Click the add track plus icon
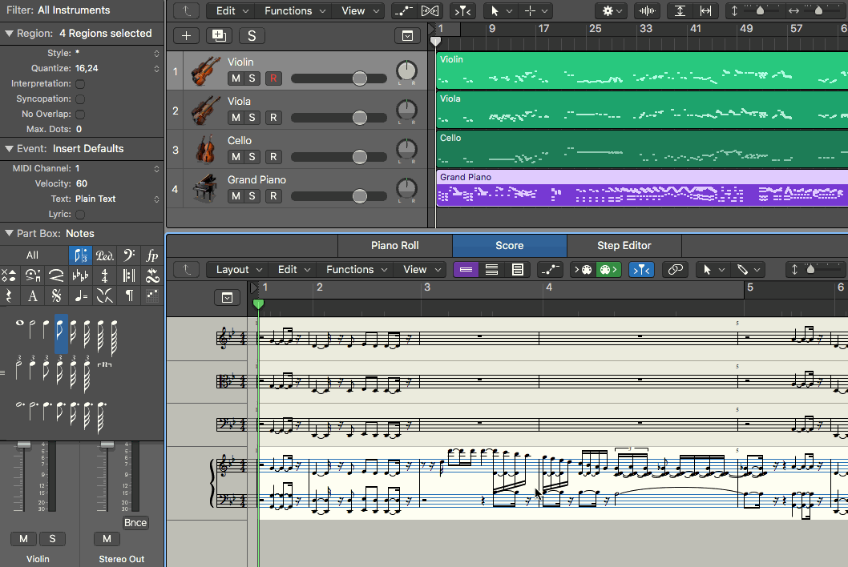The image size is (848, 567). pyautogui.click(x=186, y=35)
